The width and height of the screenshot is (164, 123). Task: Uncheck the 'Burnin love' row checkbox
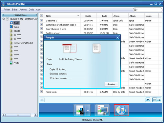tap(41, 24)
